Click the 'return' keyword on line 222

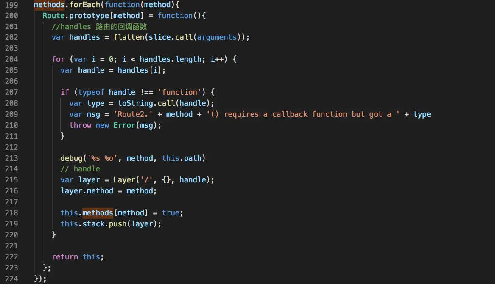65,257
